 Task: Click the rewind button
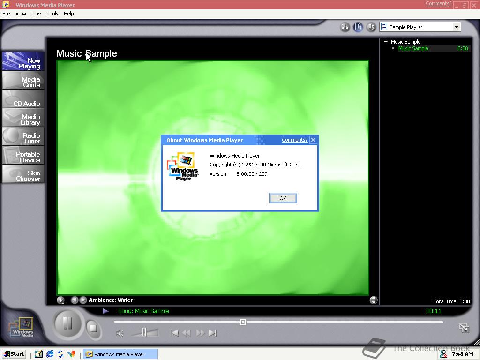click(187, 333)
